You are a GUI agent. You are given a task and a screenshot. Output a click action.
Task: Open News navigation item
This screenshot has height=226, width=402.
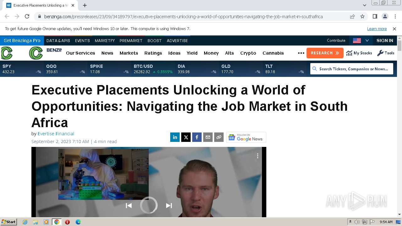[x=107, y=53]
